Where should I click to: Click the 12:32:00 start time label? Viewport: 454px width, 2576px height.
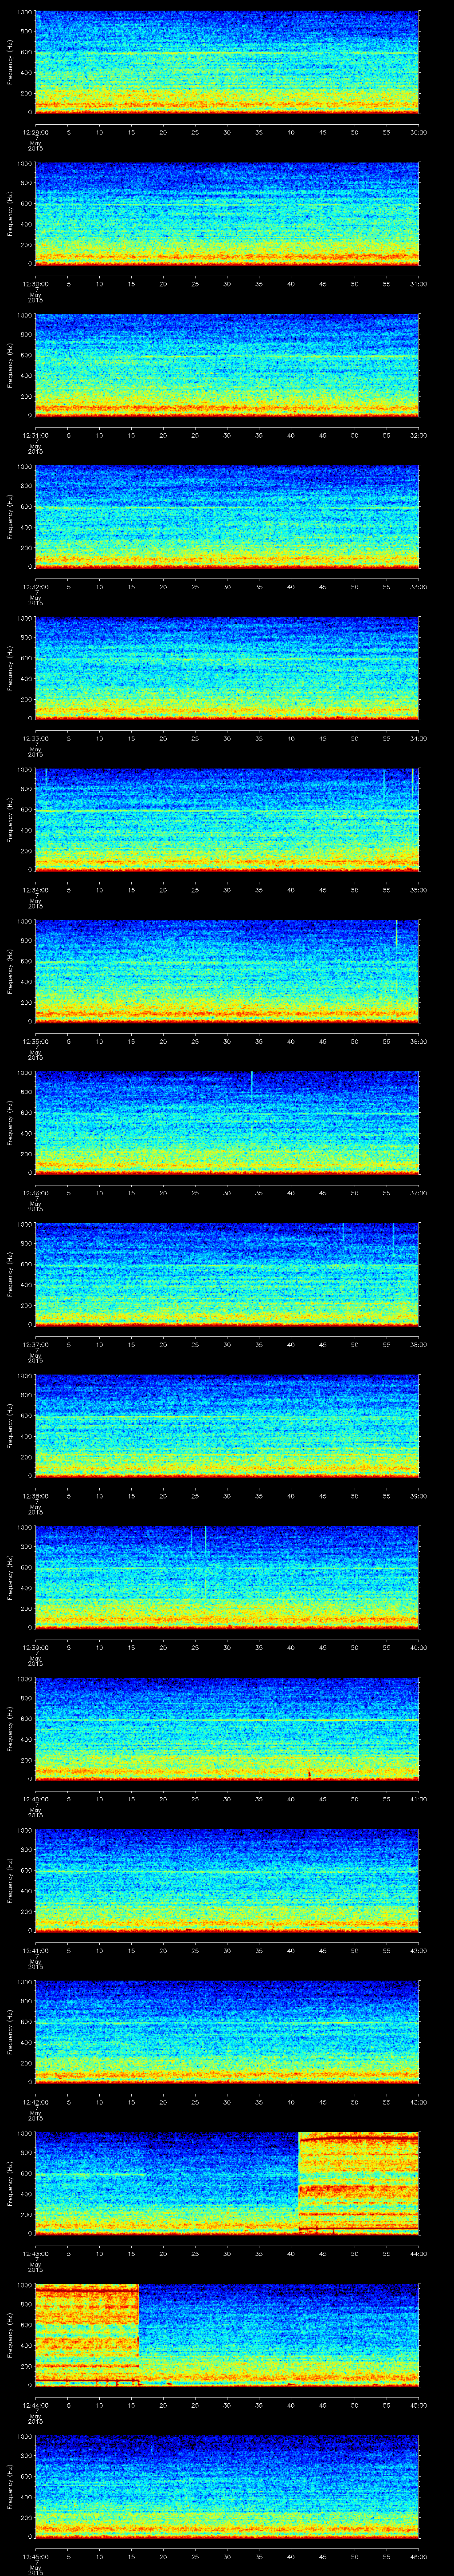[x=35, y=587]
